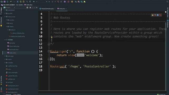Collapse the routes folder
The width and height of the screenshot is (169, 95).
tap(5, 40)
